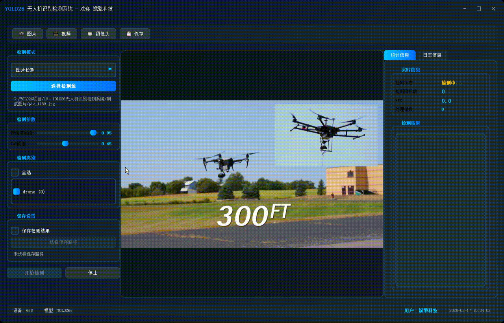Click the timestamp 2026-03-17 10:34:02

(x=470, y=310)
